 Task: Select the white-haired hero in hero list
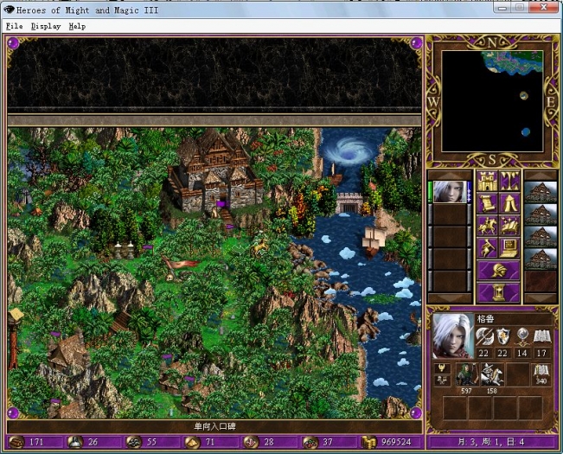[x=450, y=192]
